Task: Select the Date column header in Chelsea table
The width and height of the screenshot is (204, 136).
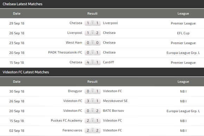Action: tap(17, 13)
